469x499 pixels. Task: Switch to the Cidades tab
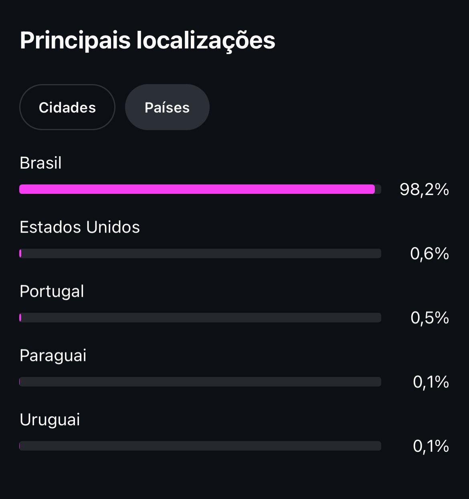(67, 107)
